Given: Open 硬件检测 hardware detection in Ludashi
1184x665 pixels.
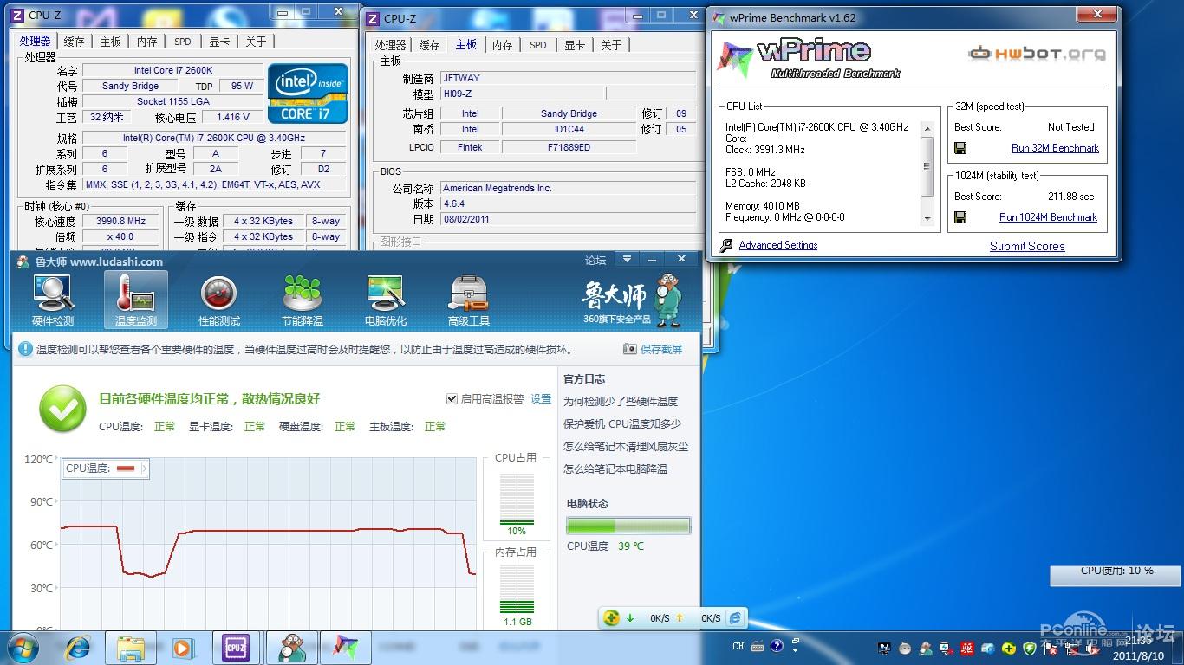Looking at the screenshot, I should coord(53,300).
